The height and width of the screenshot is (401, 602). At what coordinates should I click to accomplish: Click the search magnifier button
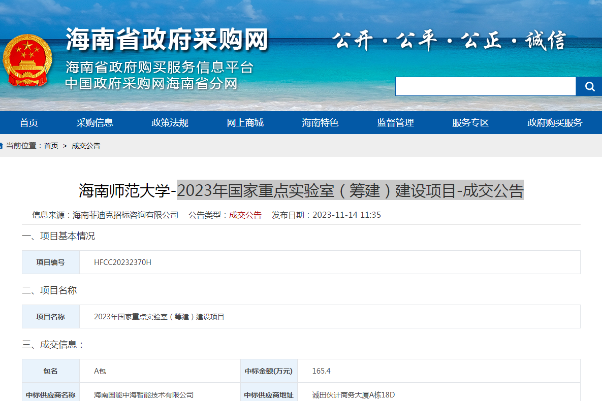[589, 86]
